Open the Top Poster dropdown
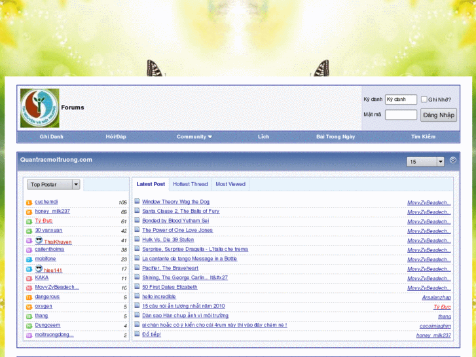 coord(54,185)
